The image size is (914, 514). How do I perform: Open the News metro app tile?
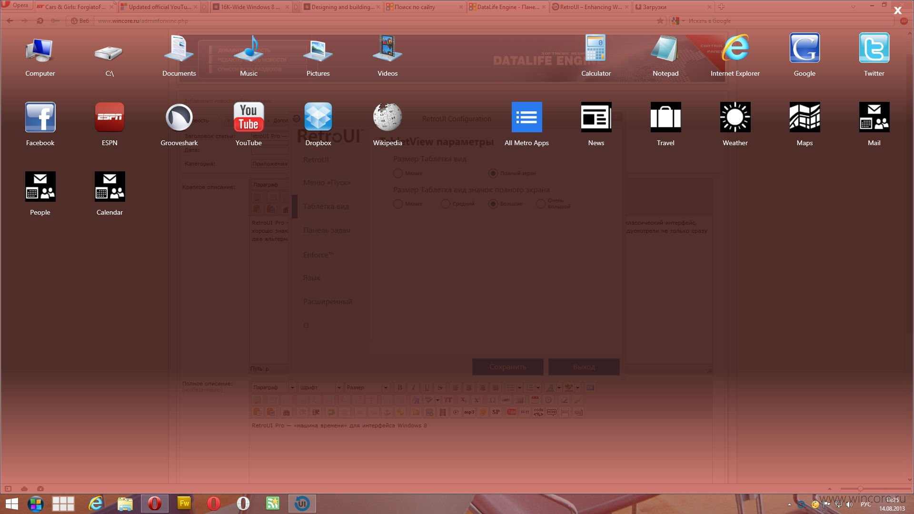(x=596, y=117)
